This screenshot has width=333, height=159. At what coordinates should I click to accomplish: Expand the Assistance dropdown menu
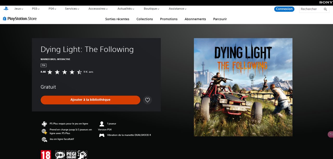178,9
